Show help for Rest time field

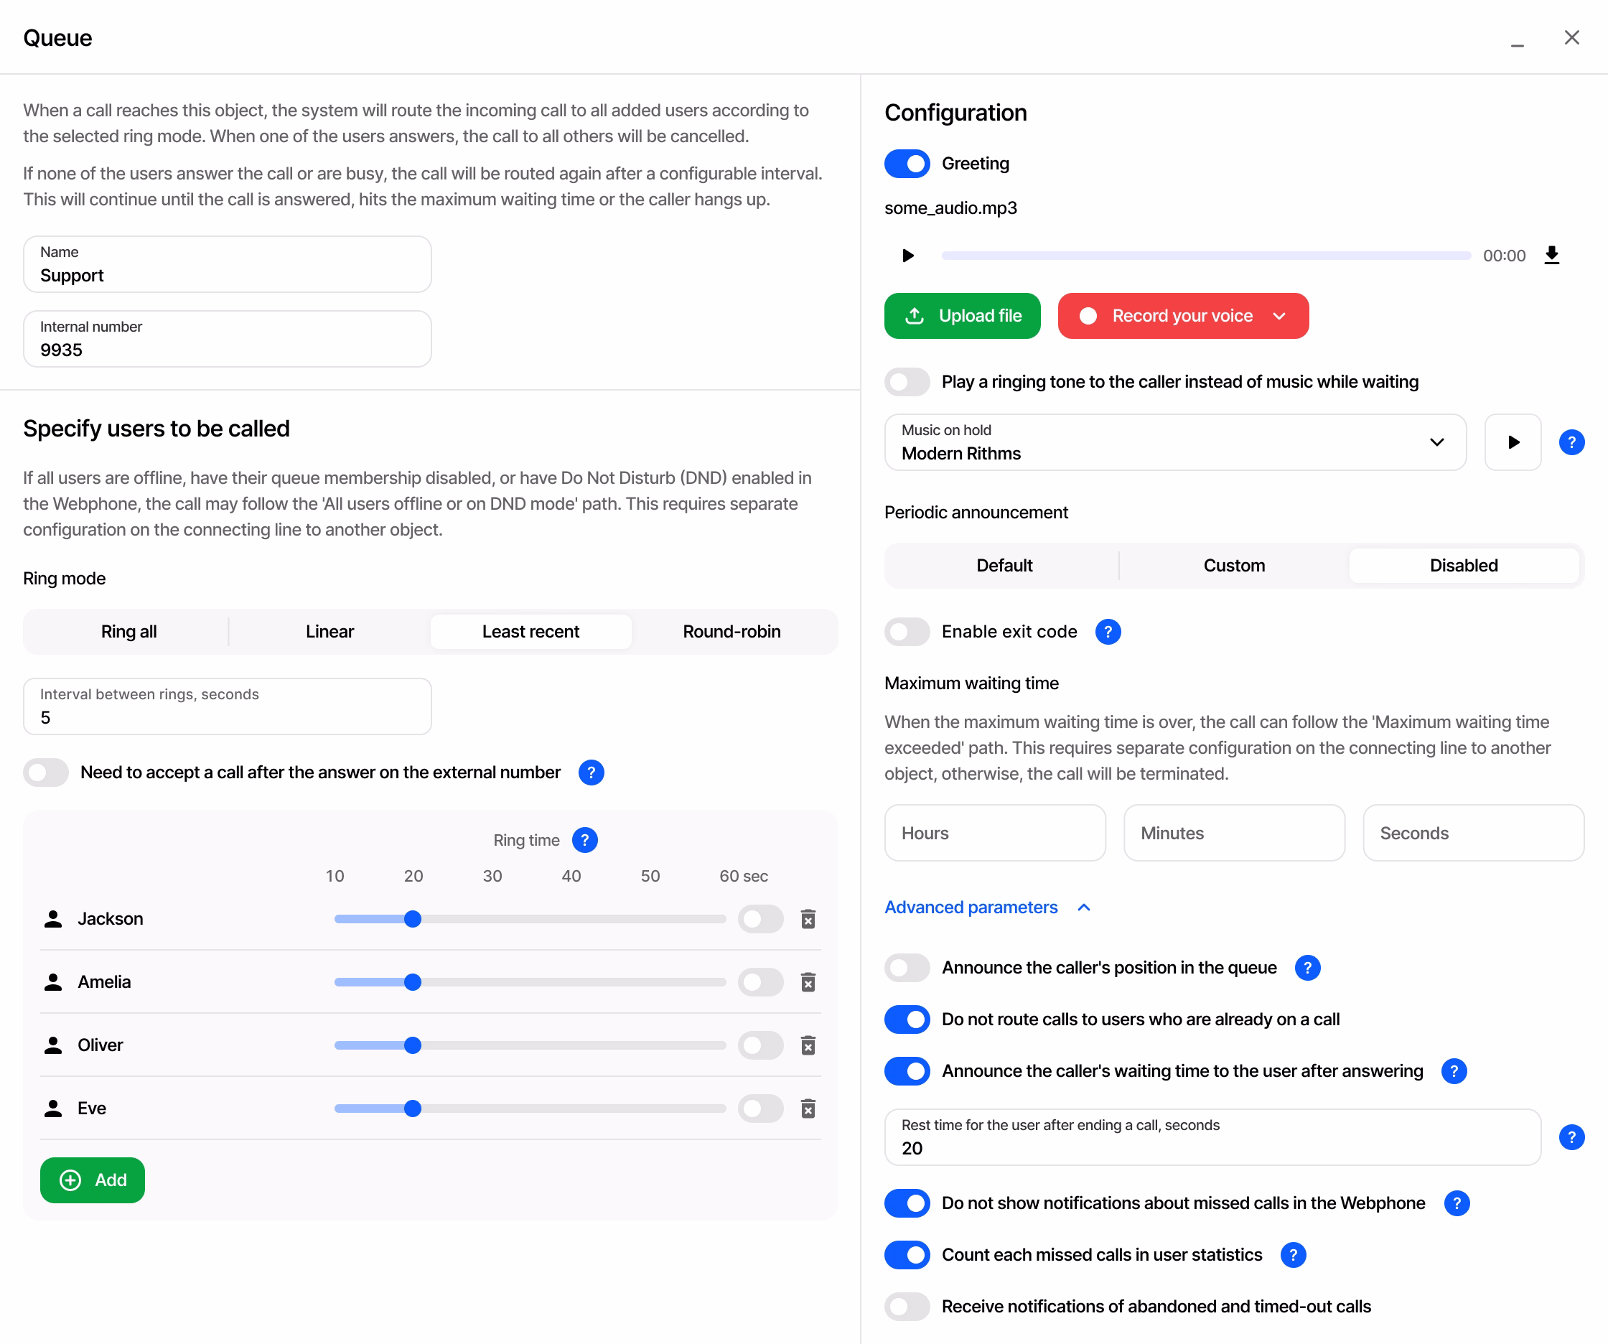coord(1571,1137)
